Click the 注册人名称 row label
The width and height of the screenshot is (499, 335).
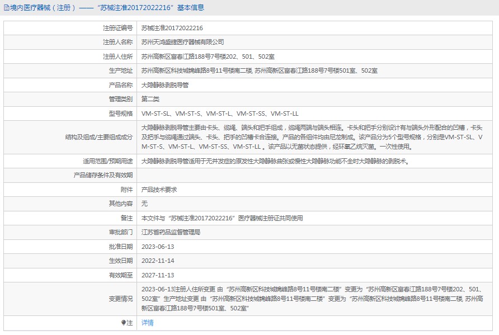117,42
